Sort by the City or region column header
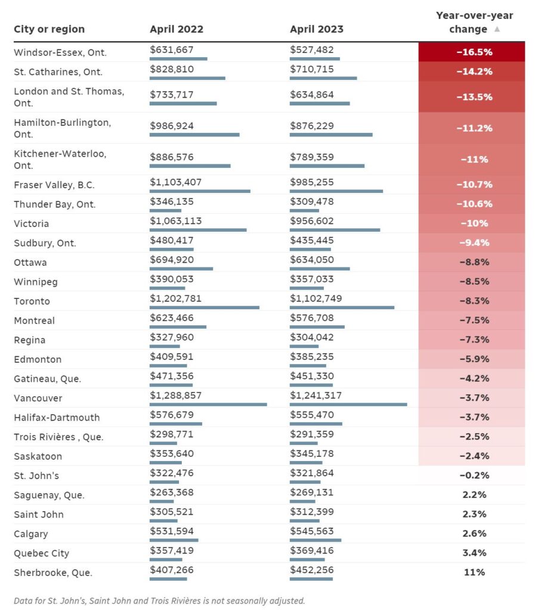535x610 pixels. [49, 29]
